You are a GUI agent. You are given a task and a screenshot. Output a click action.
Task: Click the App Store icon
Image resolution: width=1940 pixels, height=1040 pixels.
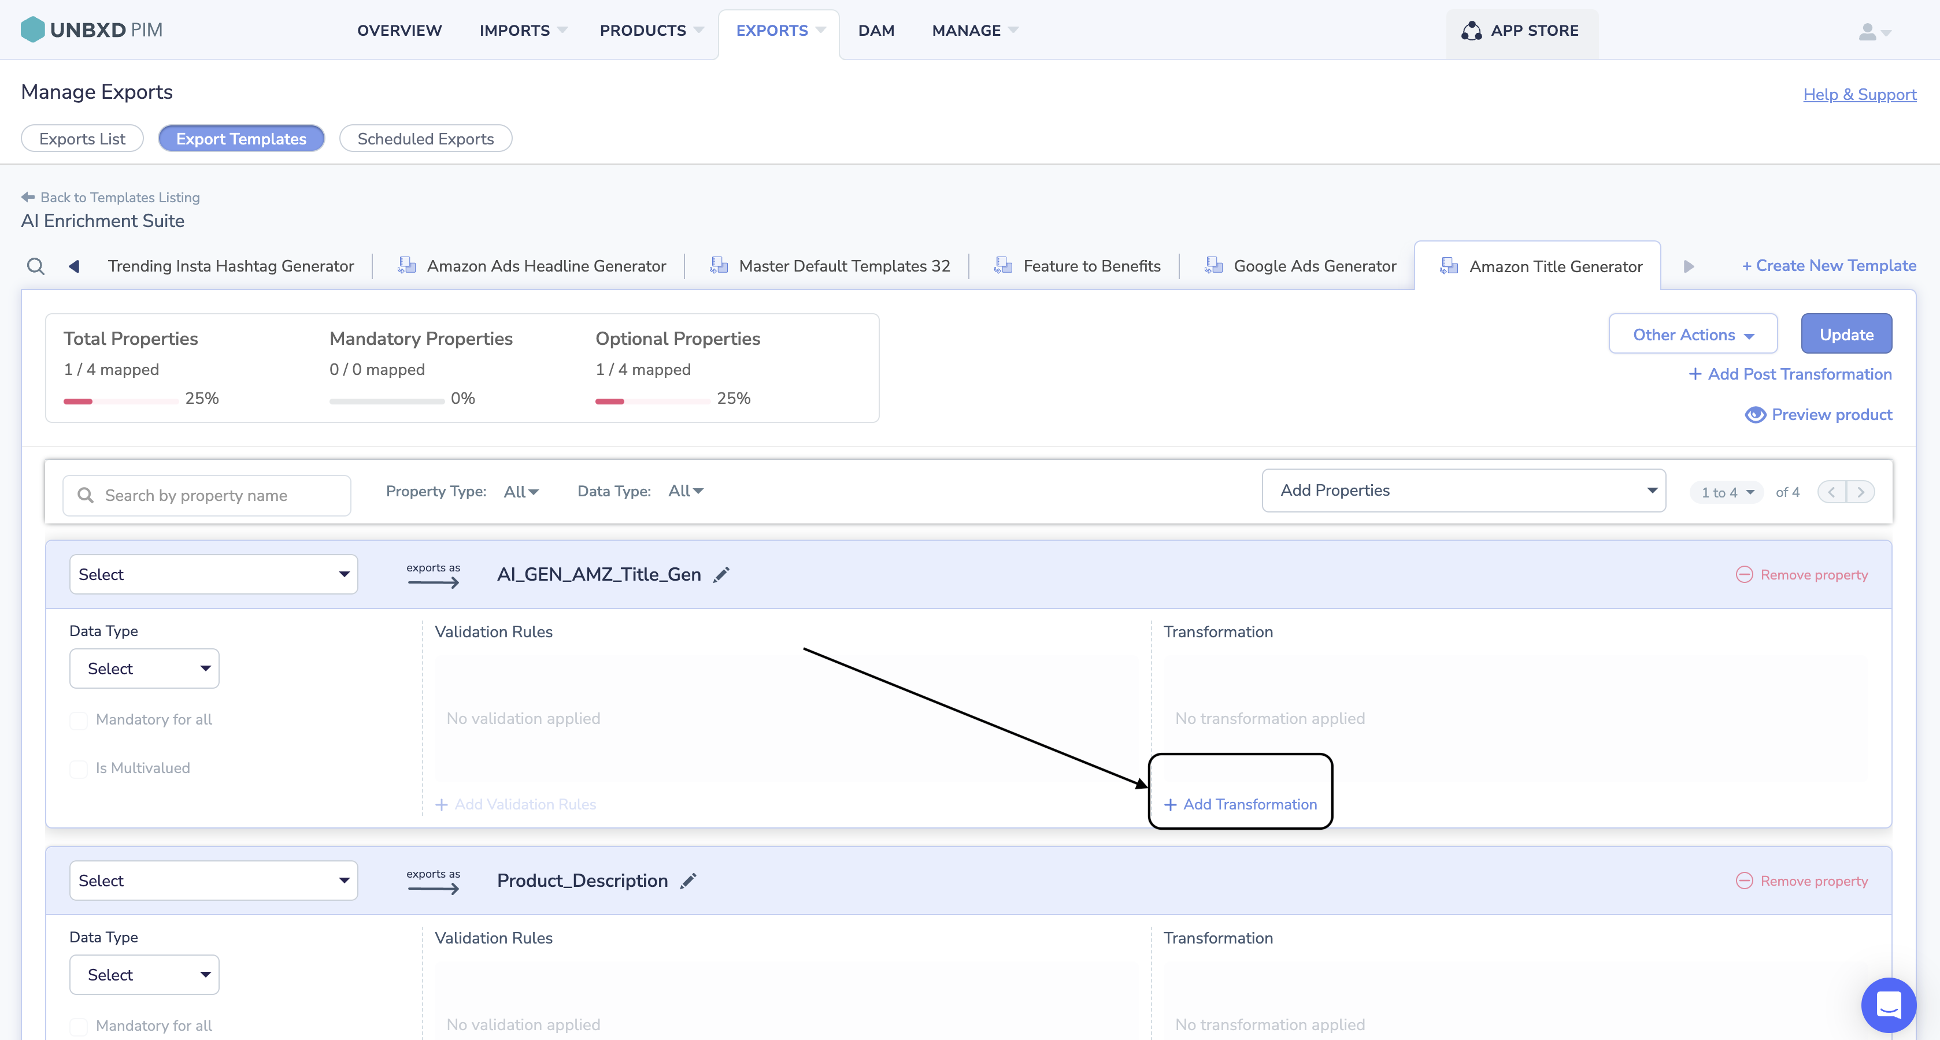pos(1471,31)
